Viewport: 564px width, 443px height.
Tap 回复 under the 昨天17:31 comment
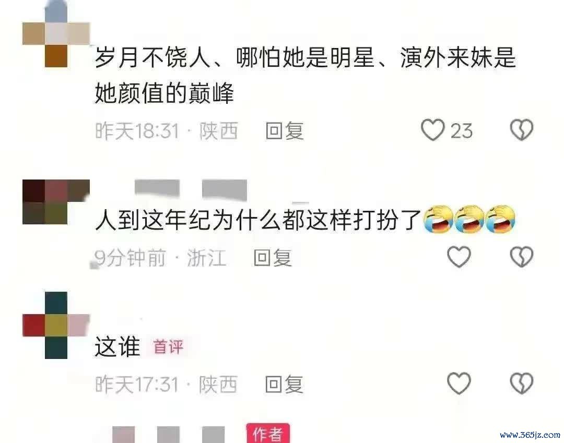(284, 385)
